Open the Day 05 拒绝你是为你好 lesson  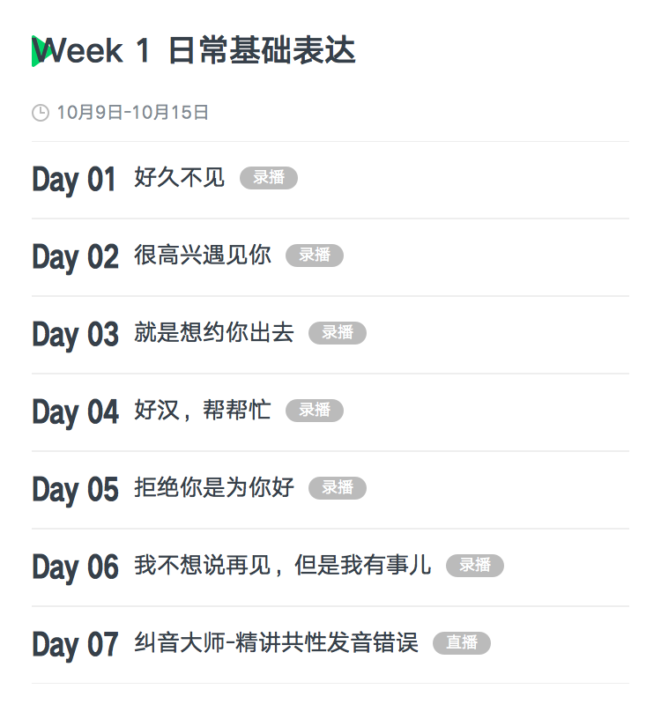pos(330,490)
